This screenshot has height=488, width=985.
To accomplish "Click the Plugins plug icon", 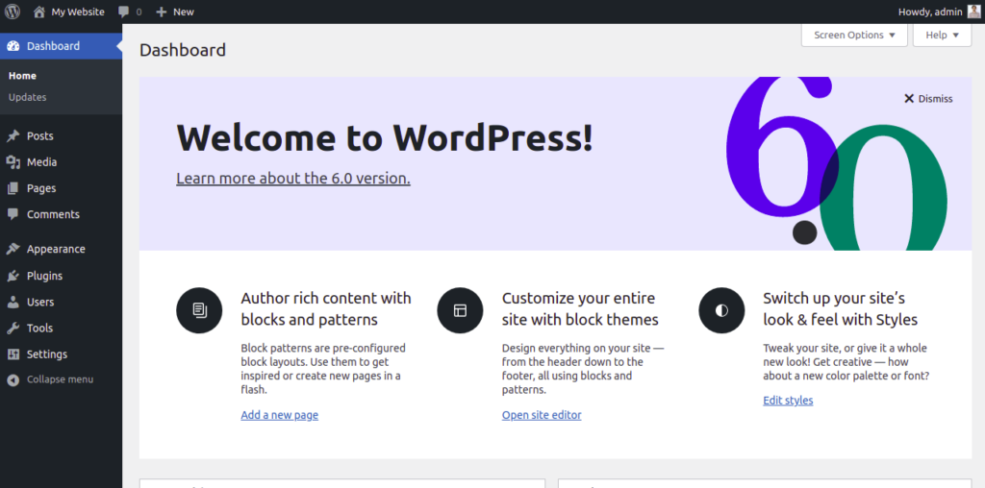I will pos(13,276).
